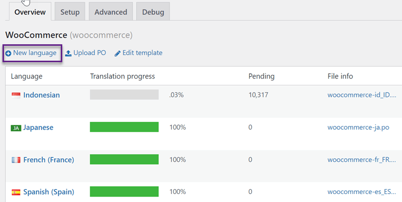Switch to the Setup tab
This screenshot has width=402, height=202.
[70, 12]
